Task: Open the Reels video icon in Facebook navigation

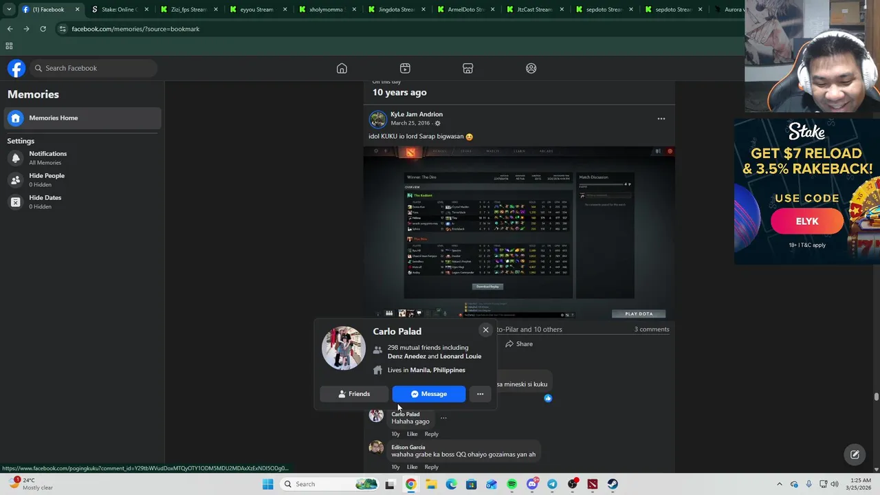Action: coord(405,68)
